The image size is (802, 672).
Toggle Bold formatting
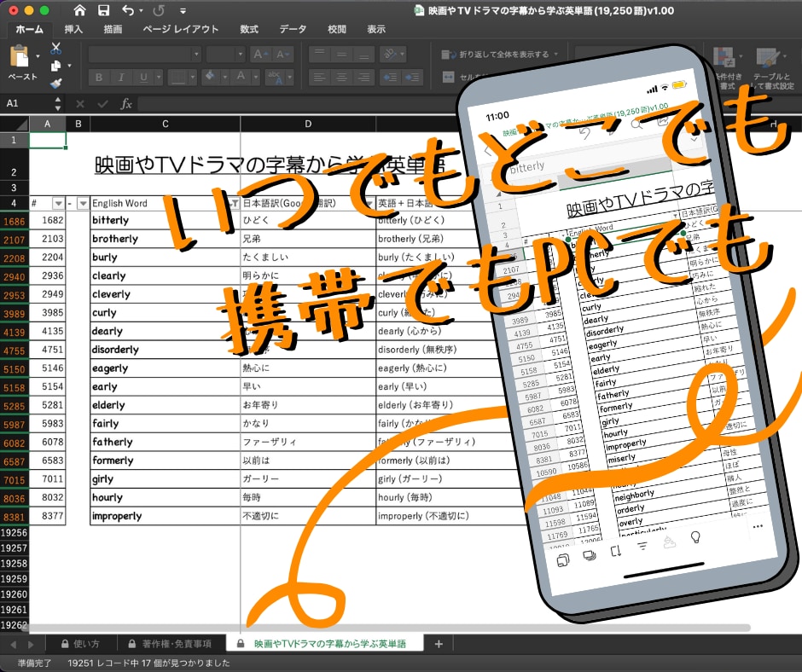99,78
